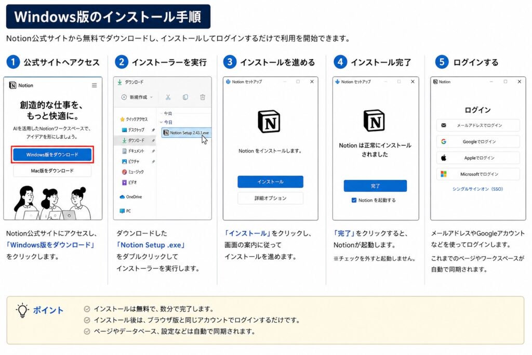Click the headline 創造的な仕事を、もっと快適に。
This screenshot has height=355, width=532.
[x=52, y=110]
